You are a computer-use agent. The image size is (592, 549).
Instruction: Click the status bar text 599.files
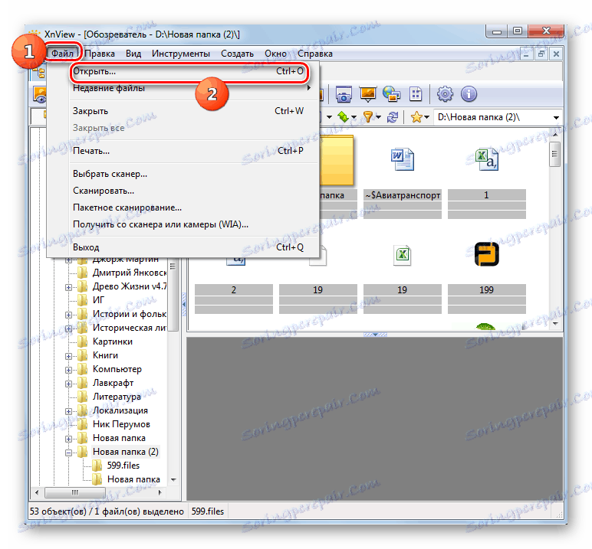(x=208, y=511)
